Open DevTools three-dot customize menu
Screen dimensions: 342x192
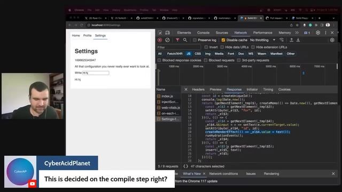click(x=325, y=33)
